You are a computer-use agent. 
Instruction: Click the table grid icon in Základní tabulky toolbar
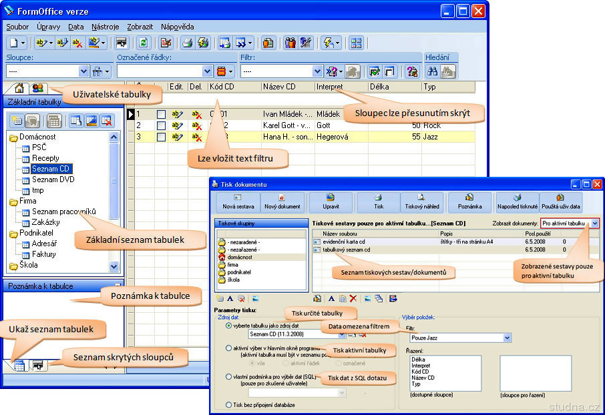54,121
